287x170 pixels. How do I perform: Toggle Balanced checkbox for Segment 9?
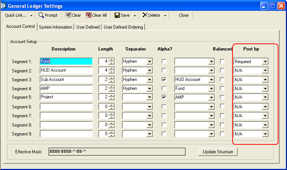(x=222, y=134)
